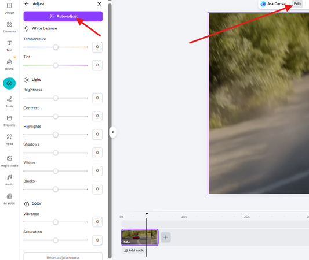Focus the Blacks value field

[97, 189]
